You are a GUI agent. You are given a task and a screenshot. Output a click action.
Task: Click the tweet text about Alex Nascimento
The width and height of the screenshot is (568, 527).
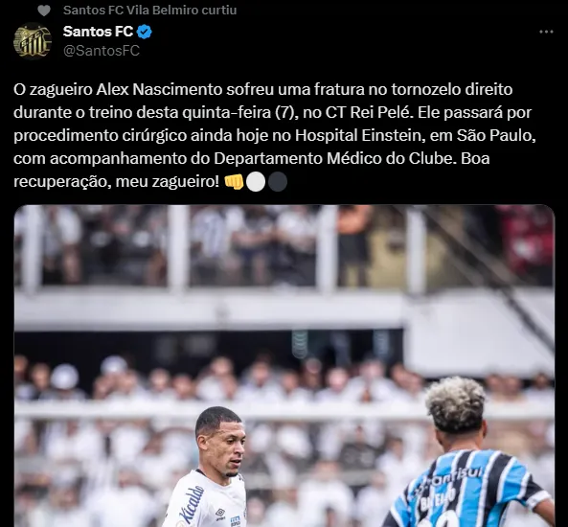pyautogui.click(x=275, y=135)
